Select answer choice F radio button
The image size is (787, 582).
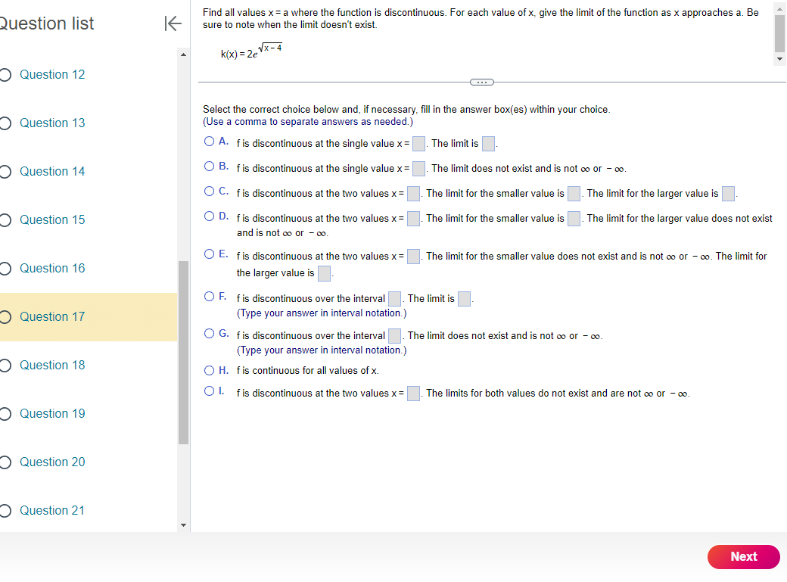coord(210,296)
